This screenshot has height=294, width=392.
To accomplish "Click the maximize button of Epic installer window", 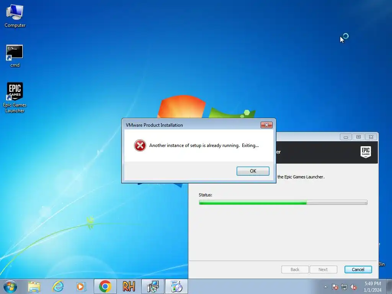I will coord(358,137).
